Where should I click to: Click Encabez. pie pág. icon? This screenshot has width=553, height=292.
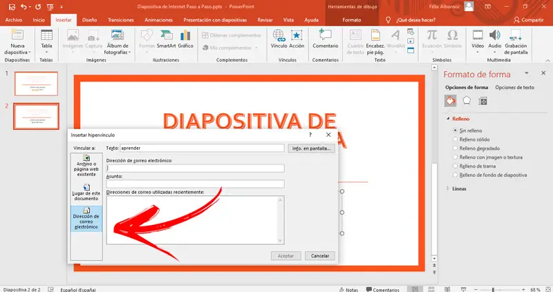tap(375, 35)
